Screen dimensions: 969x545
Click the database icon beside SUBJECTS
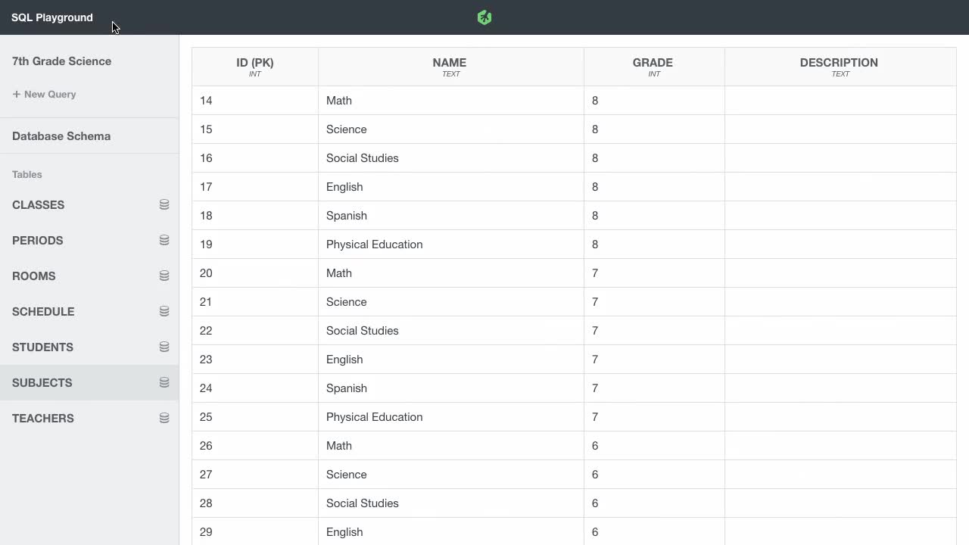pyautogui.click(x=164, y=382)
